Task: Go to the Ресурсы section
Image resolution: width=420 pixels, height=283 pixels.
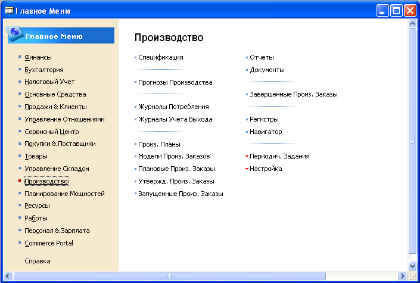Action: (x=37, y=206)
